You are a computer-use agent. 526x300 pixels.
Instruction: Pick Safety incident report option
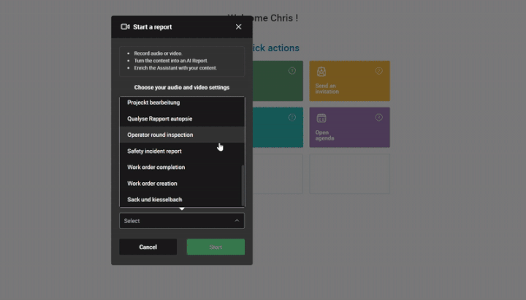pyautogui.click(x=181, y=151)
